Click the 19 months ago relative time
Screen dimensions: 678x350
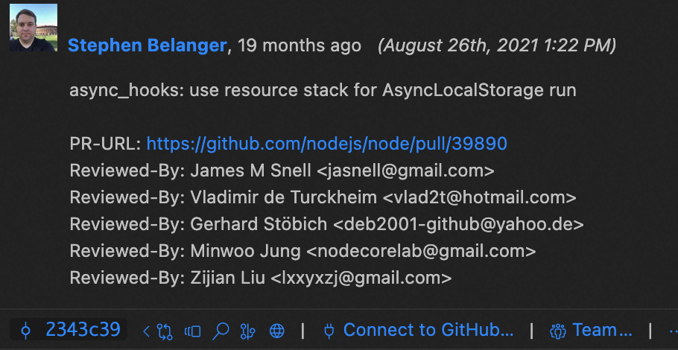300,45
